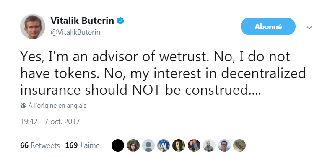Open the Sonic the Hedgehog avatar

164,145
